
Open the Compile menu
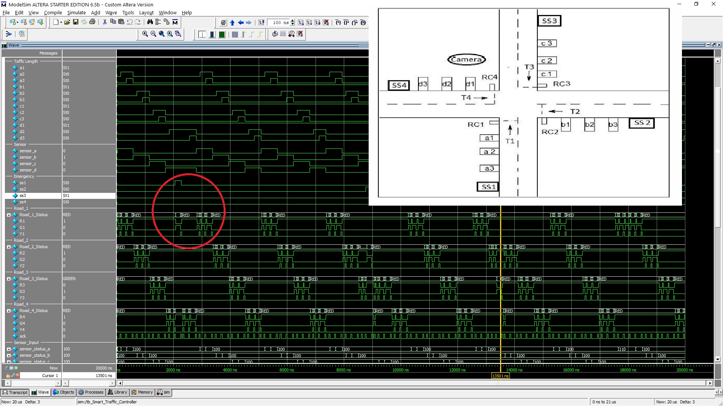pos(53,12)
